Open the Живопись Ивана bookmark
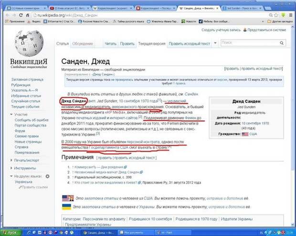 (x=162, y=21)
